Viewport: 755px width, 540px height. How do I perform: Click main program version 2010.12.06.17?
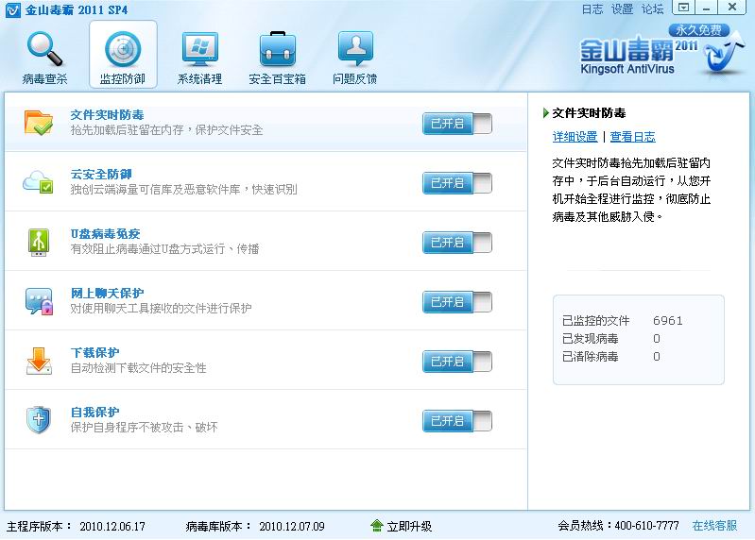[x=112, y=527]
